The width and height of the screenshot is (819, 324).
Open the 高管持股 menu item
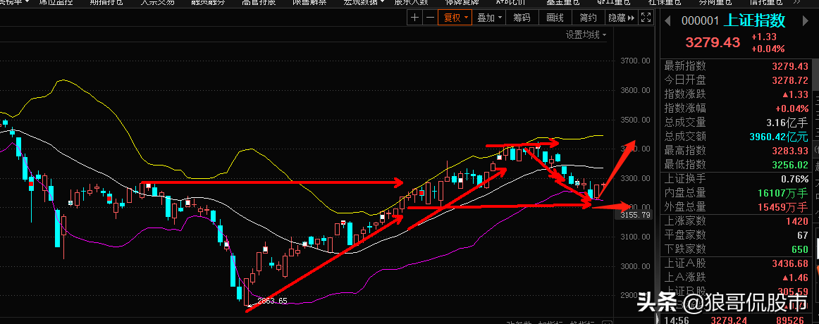[x=259, y=3]
